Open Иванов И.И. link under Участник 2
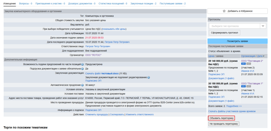Viewport: 271px width, 131px height. (x=248, y=71)
